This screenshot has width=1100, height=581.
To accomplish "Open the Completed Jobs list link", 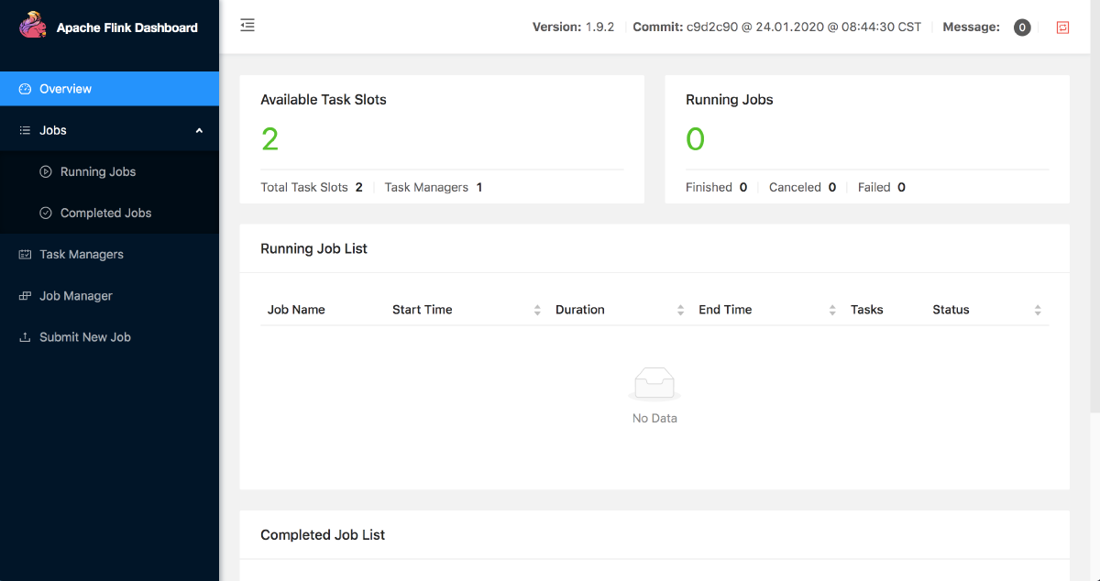I will pyautogui.click(x=106, y=213).
